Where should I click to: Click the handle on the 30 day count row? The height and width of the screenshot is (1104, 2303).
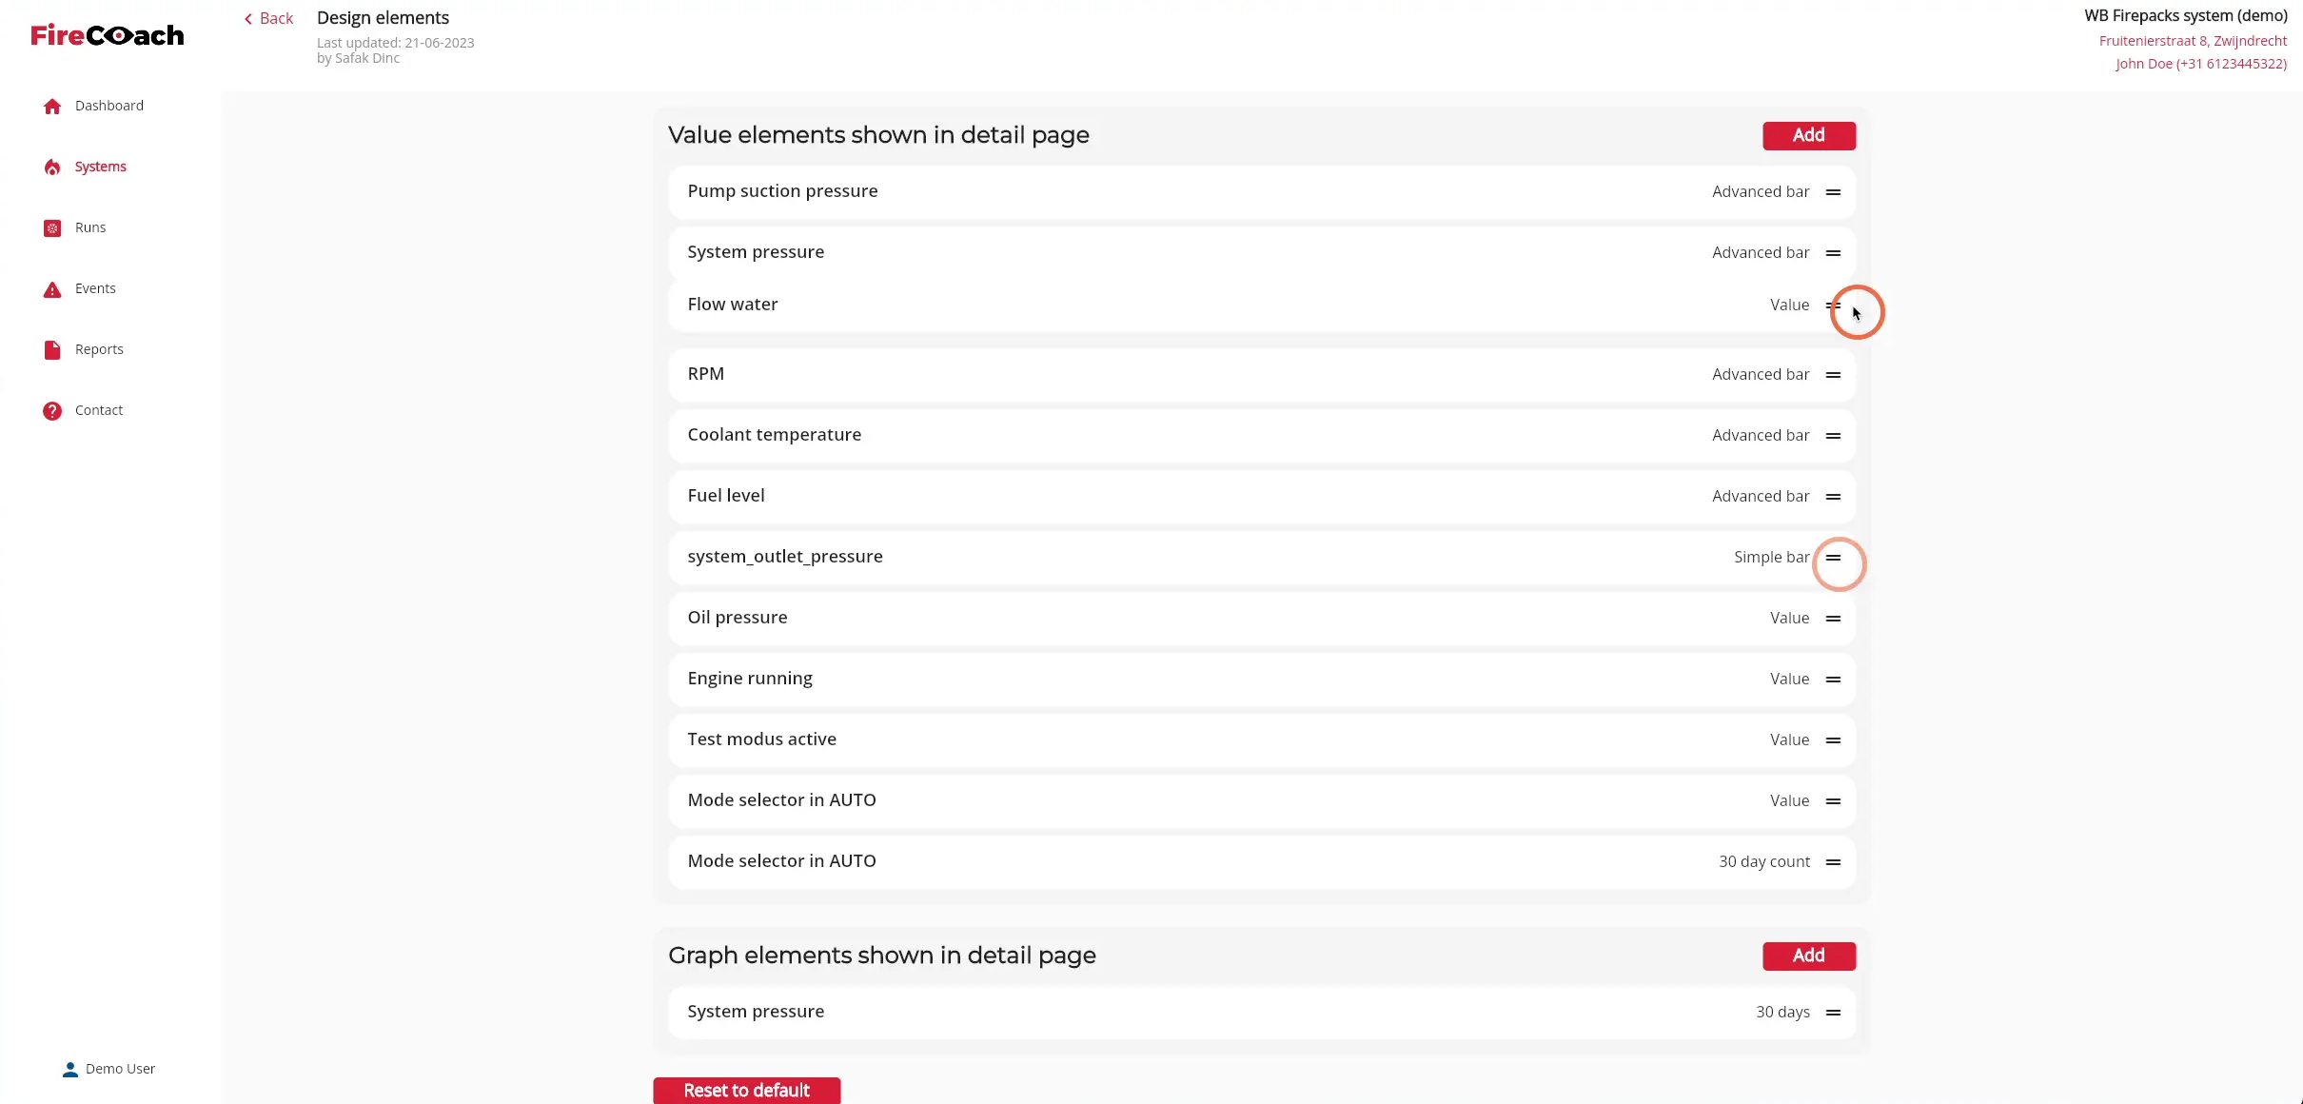click(1833, 862)
